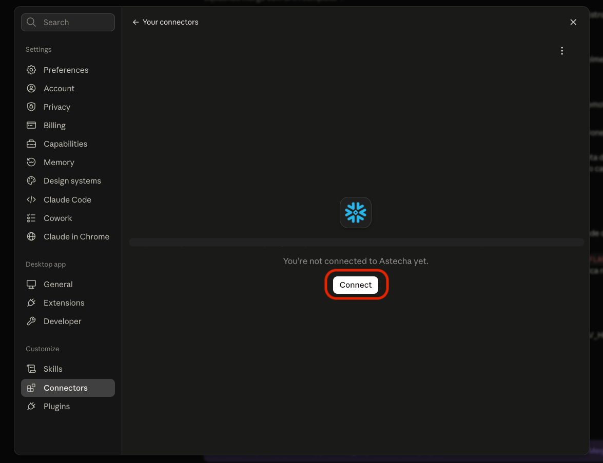Open Account settings

(x=68, y=88)
